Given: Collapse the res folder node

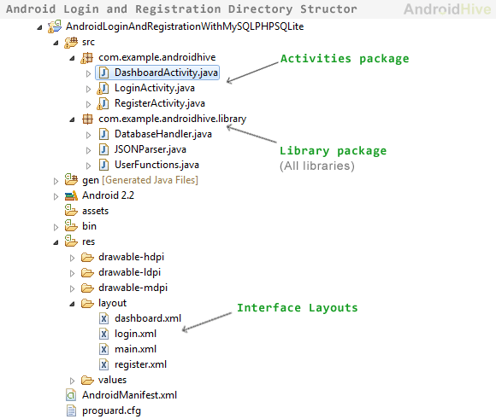Looking at the screenshot, I should click(56, 243).
